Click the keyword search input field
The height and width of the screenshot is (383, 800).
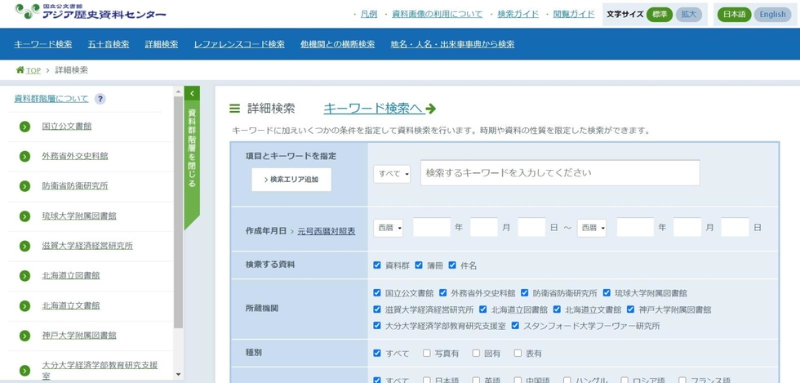tap(560, 173)
